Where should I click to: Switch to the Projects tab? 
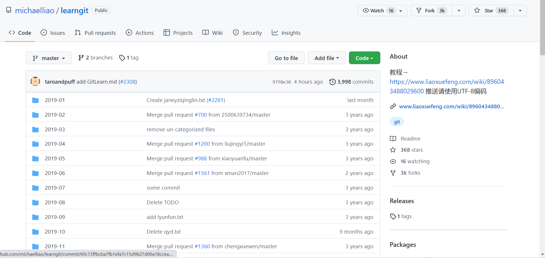178,33
